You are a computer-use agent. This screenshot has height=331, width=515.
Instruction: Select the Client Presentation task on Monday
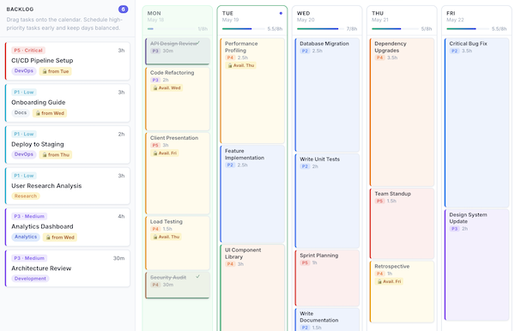click(x=178, y=173)
